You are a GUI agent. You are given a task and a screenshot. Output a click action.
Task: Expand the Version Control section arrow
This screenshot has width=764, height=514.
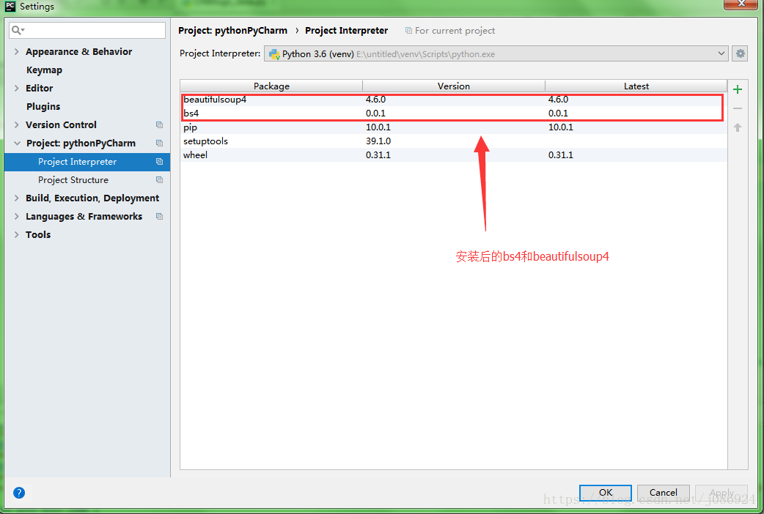[17, 124]
